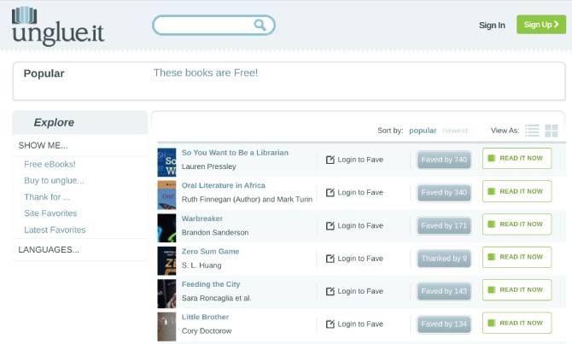Click fave icon for Oral Literature in Africa
Viewport: 572px width, 344px height.
[x=330, y=192]
